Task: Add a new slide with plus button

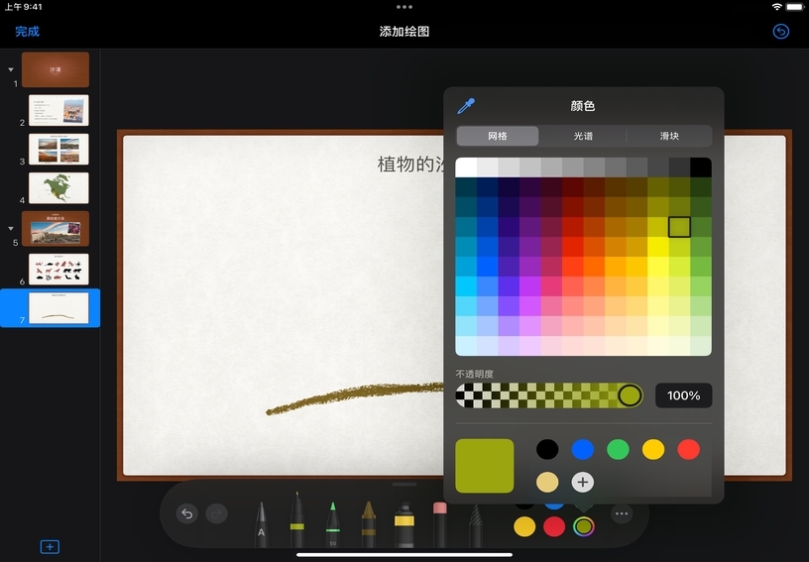Action: [50, 546]
